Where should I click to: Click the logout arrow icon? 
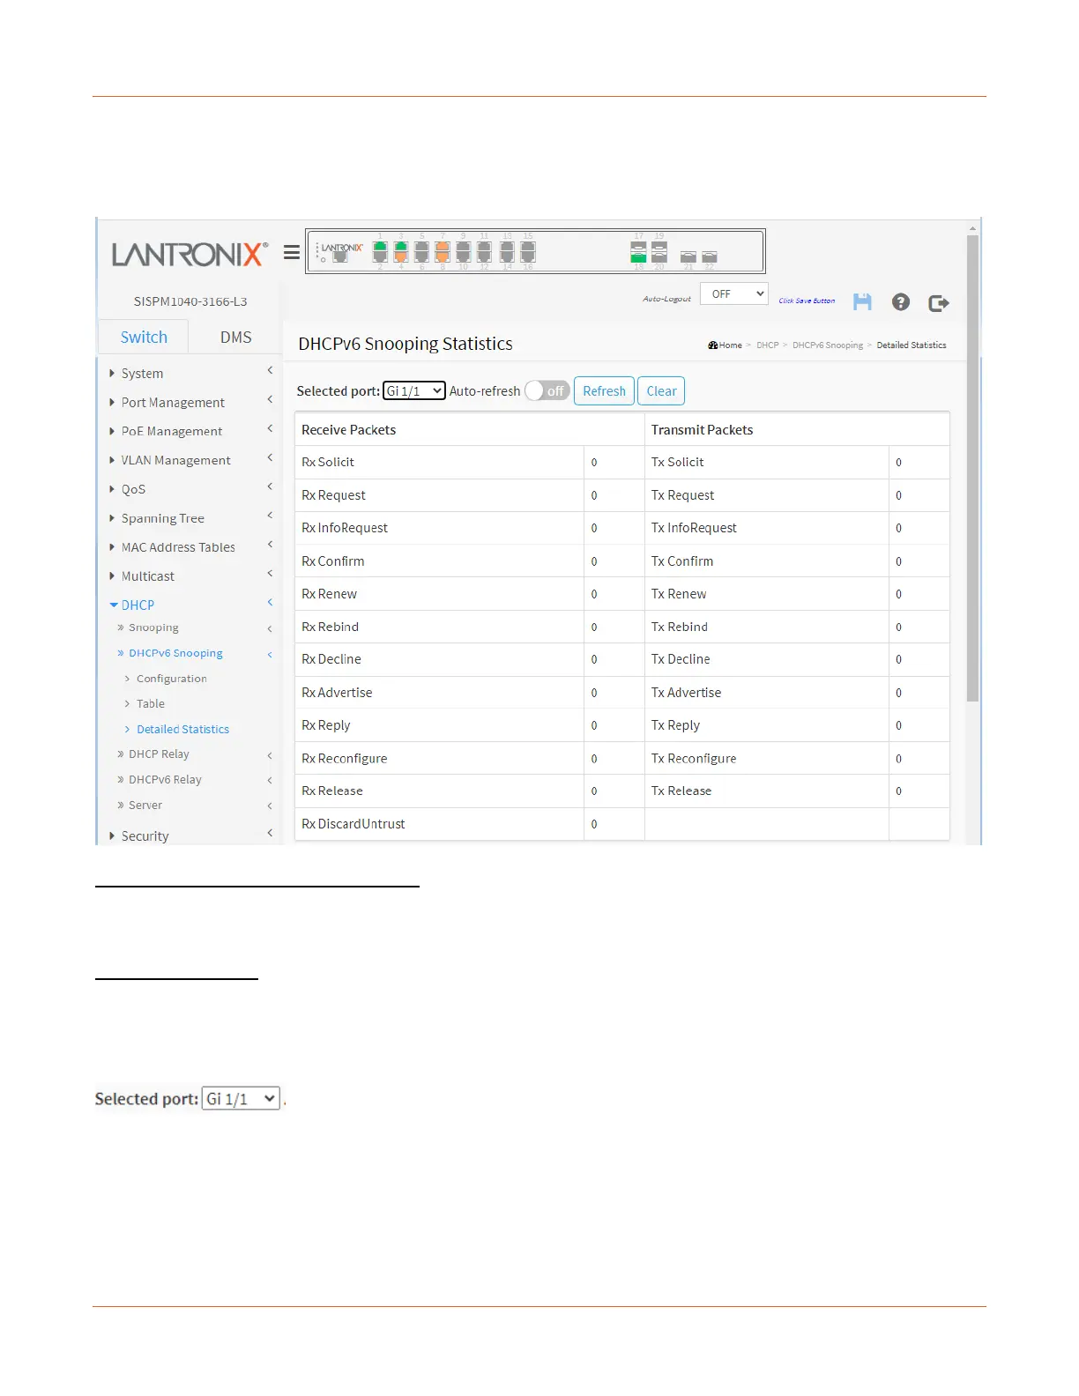click(939, 303)
